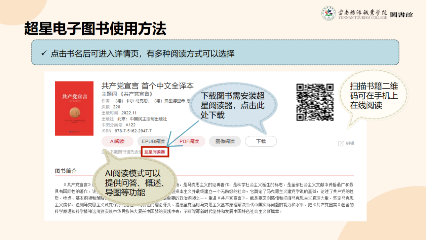
Task: Click the book title 共产党宣言 首个中文全译本
Action: 148,86
